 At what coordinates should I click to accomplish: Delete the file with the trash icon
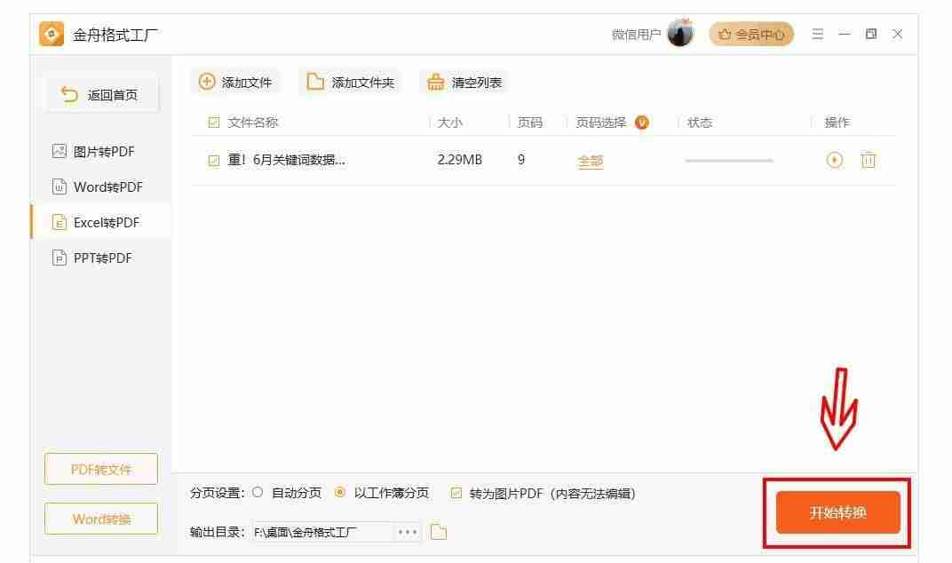click(869, 160)
